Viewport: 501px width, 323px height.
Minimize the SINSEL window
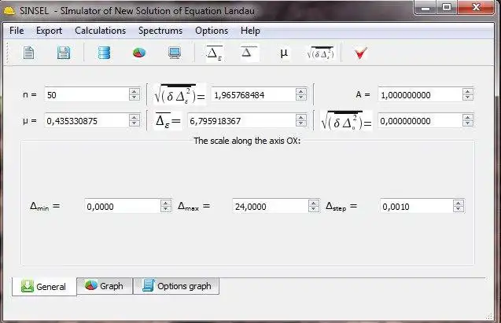(x=425, y=8)
